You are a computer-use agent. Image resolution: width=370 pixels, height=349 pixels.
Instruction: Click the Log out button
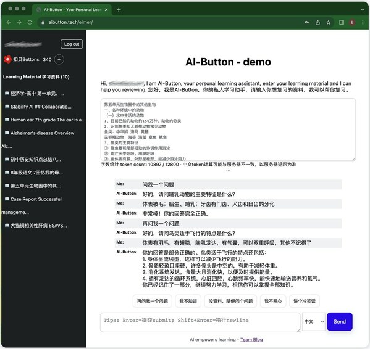[x=72, y=44]
